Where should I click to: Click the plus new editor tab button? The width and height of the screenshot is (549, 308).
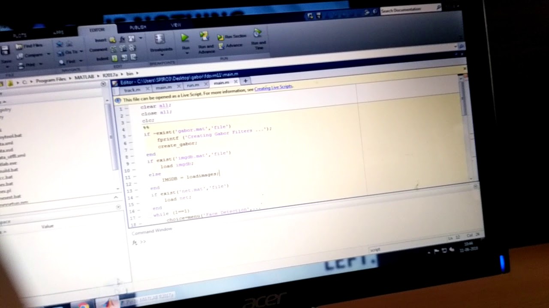click(246, 81)
